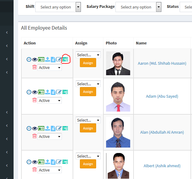Delete Adam using the trash icon
This screenshot has height=179, width=192.
[34, 100]
